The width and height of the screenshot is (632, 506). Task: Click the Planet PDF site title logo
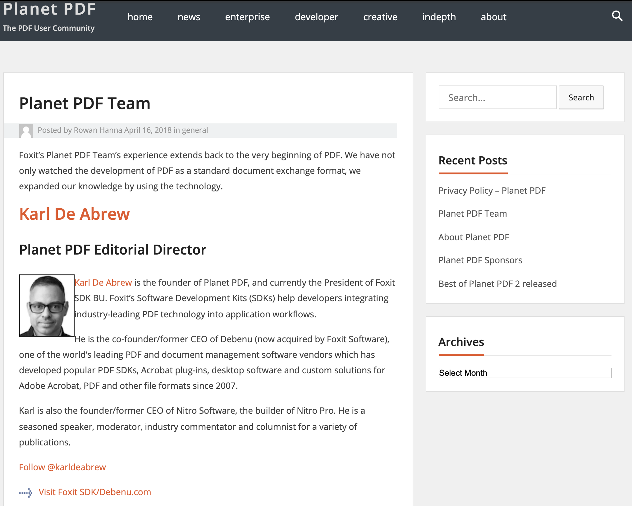[x=50, y=9]
